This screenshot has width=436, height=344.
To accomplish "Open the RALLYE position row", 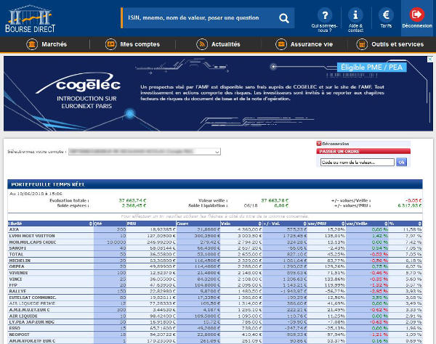I will (215, 291).
